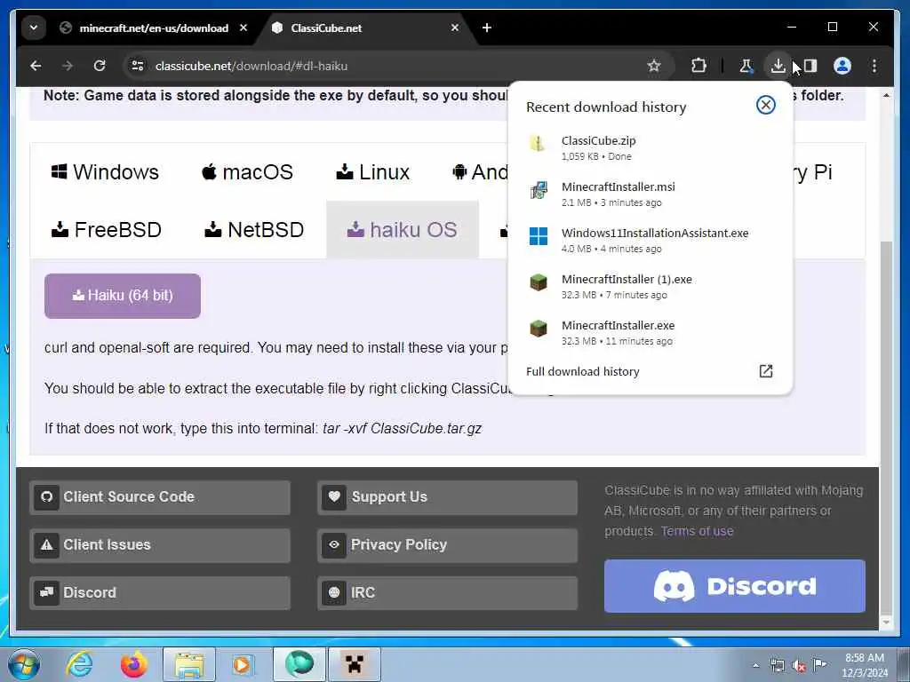Screen dimensions: 910x682
Task: Open MinecraftInstaller (1).exe download entry
Action: point(650,287)
